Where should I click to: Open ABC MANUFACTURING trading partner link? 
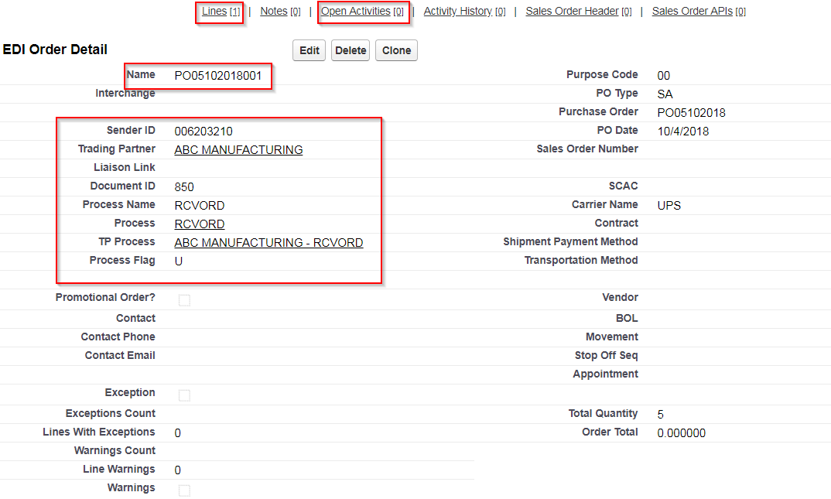(x=238, y=150)
